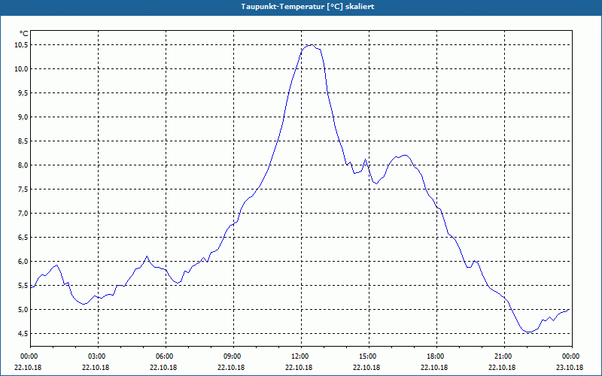Click the "9,0" y-axis label
The width and height of the screenshot is (602, 376).
(x=23, y=117)
